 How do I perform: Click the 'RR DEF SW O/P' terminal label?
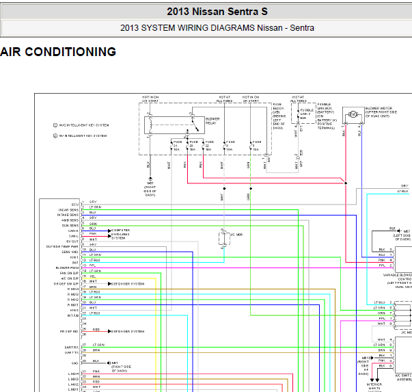(x=66, y=284)
